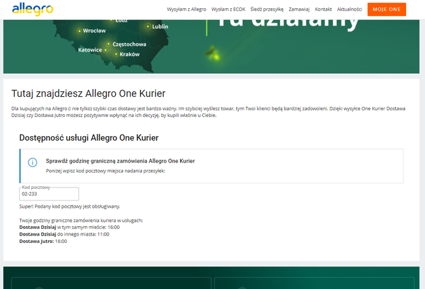425x289 pixels.
Task: Select the Wrocław marker on the map
Action: pyautogui.click(x=80, y=30)
